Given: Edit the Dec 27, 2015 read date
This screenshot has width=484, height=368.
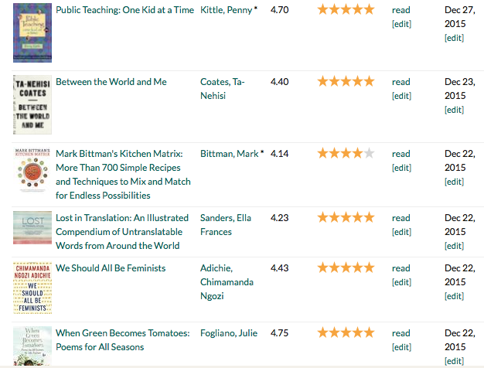Looking at the screenshot, I should tap(454, 38).
